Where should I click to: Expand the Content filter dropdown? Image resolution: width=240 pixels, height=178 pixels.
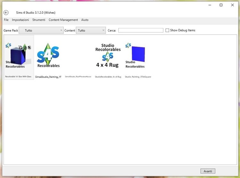pos(91,30)
